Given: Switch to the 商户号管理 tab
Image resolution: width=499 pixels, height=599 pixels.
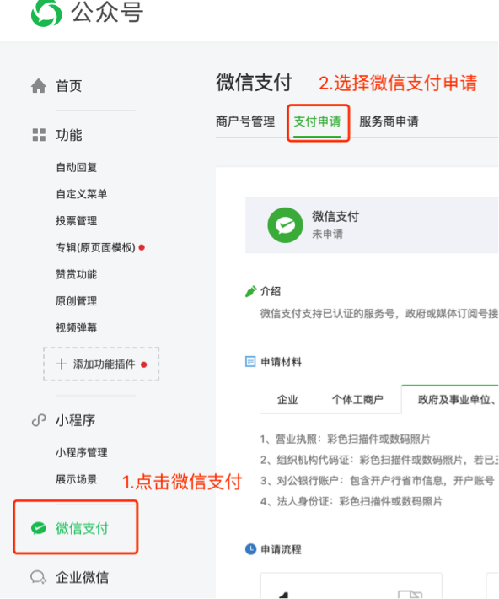Looking at the screenshot, I should (x=245, y=121).
